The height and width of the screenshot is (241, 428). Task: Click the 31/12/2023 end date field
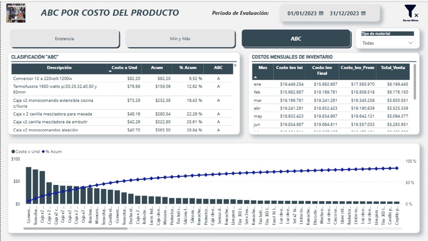(344, 13)
